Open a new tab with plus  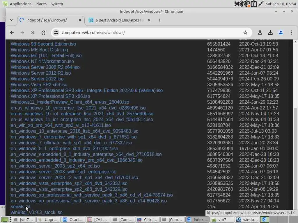[160, 20]
